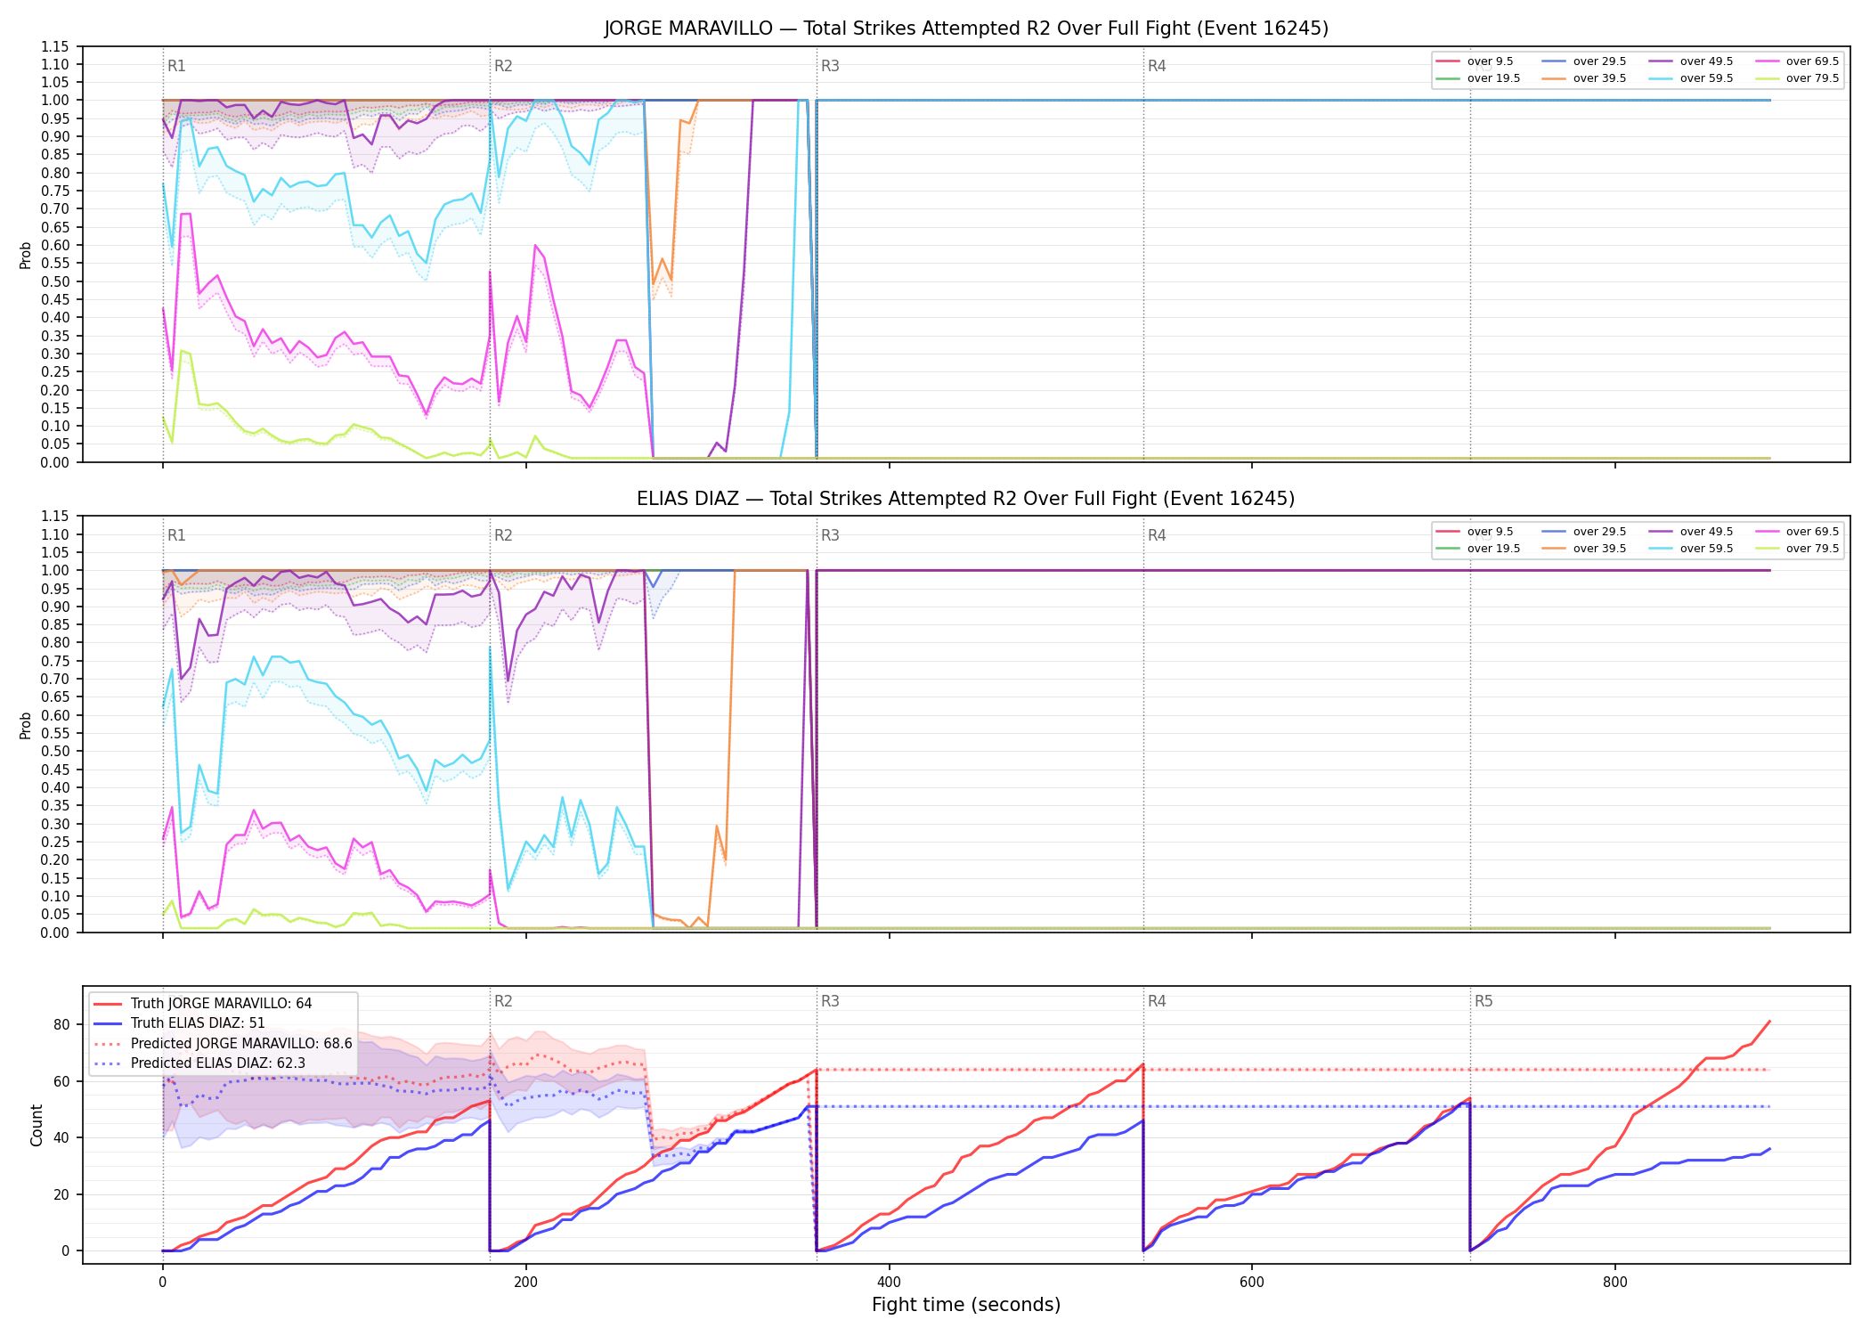Image resolution: width=1870 pixels, height=1336 pixels.
Task: Click the 'Prob' y-axis label of Elias Diaz chart
Action: pos(26,725)
